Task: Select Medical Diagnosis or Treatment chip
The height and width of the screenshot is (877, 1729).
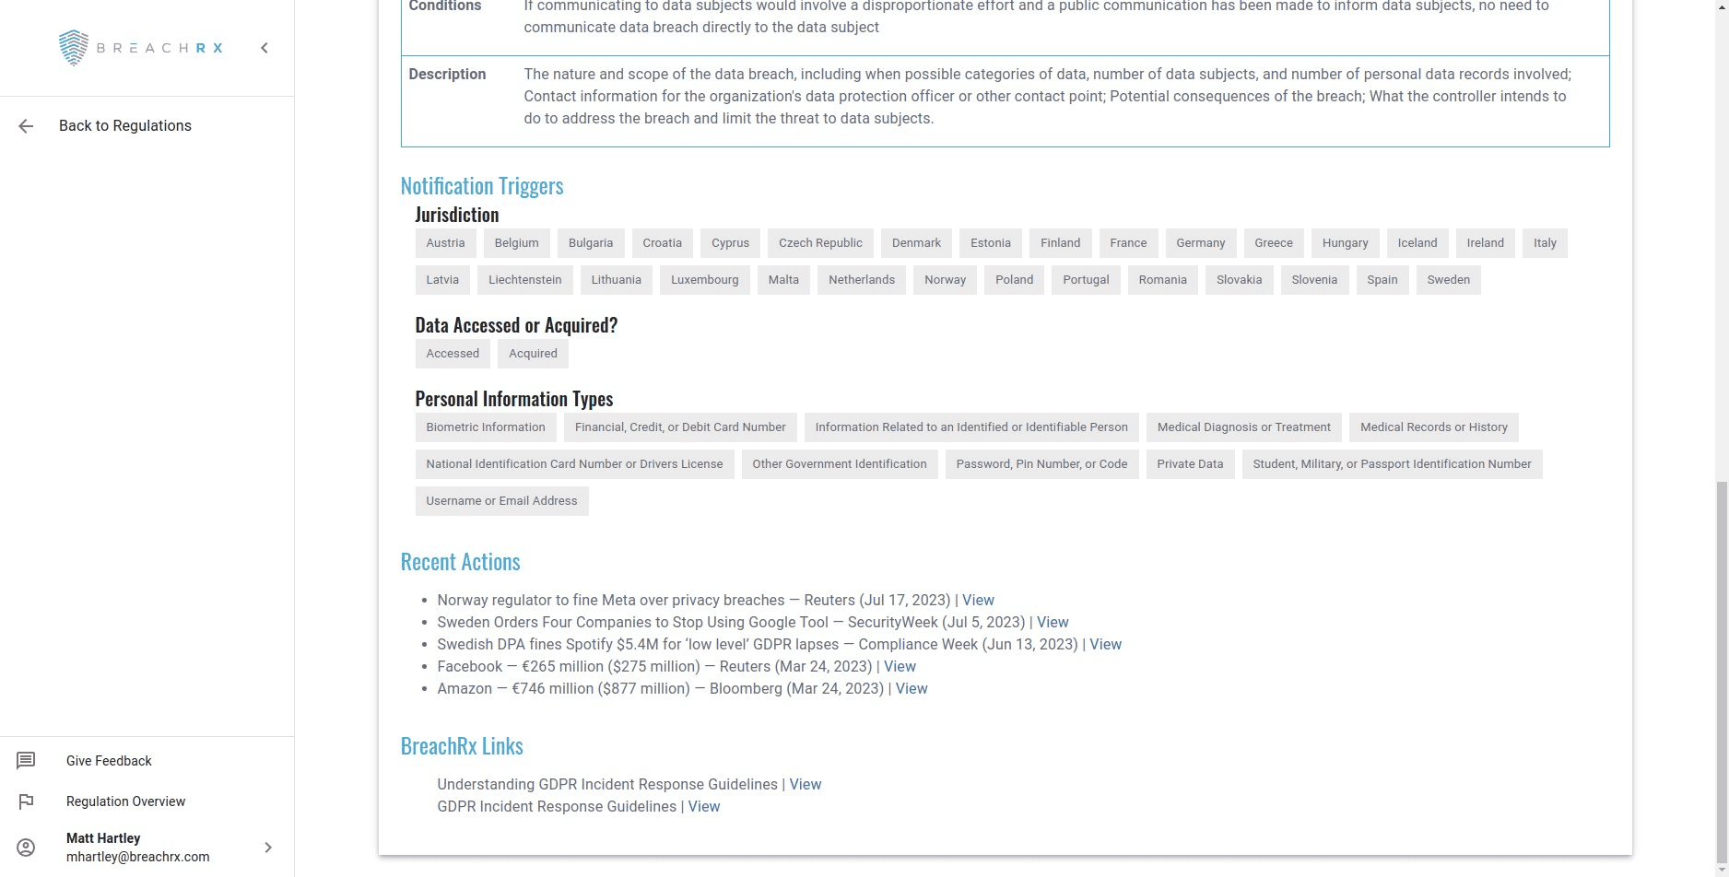Action: [1244, 427]
